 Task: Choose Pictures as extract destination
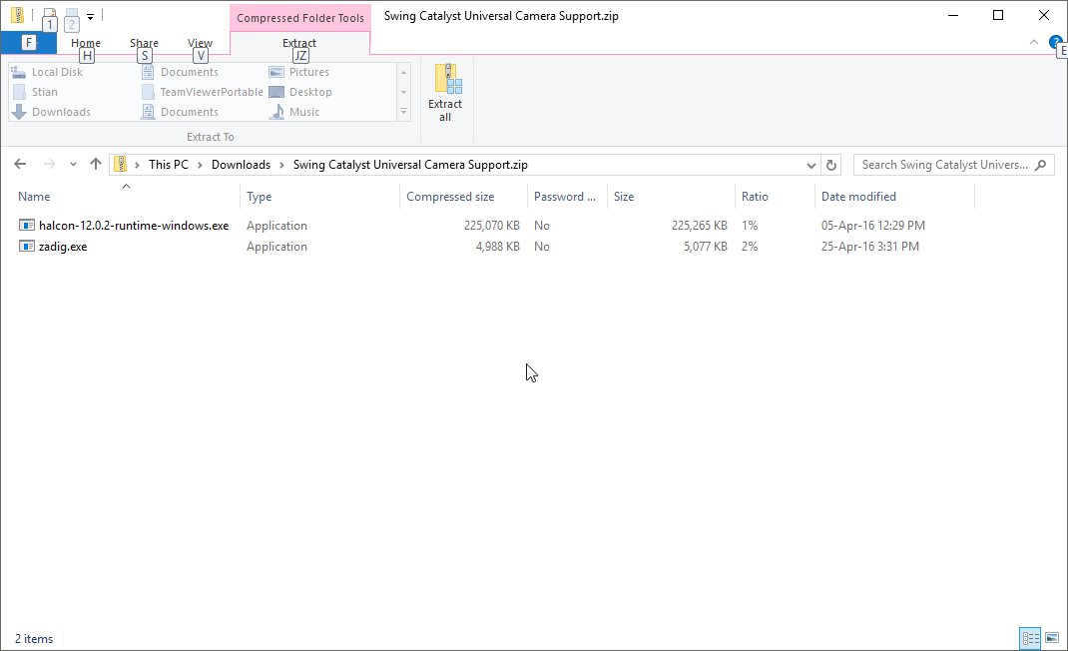click(299, 72)
